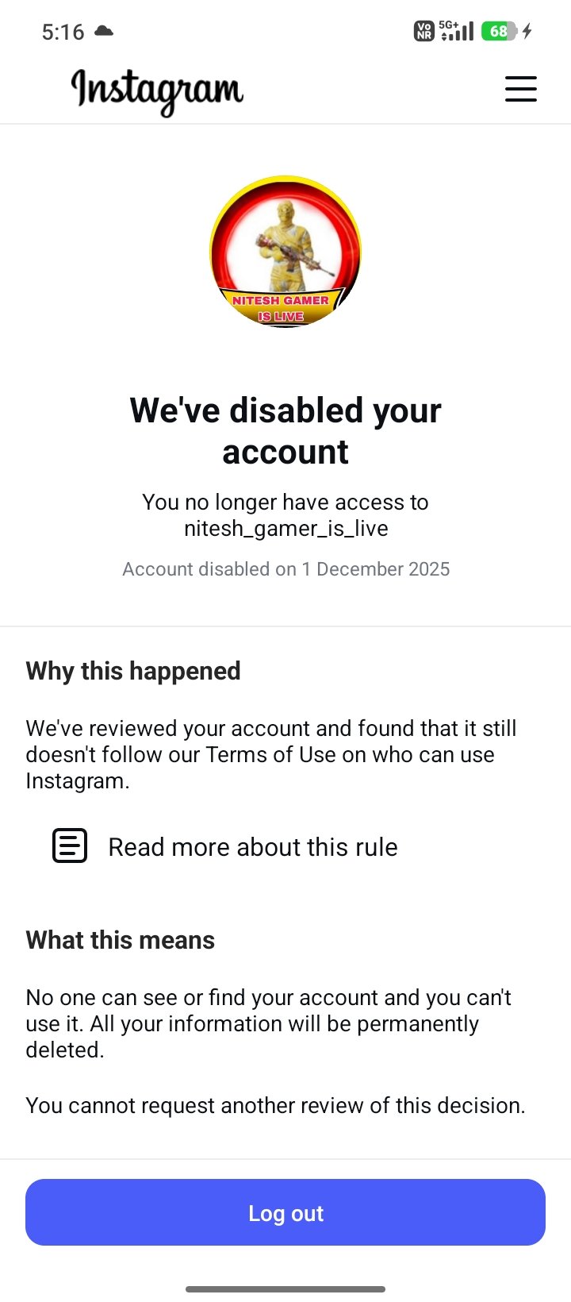Tap the Terms of Use explanation paragraph

click(x=271, y=754)
